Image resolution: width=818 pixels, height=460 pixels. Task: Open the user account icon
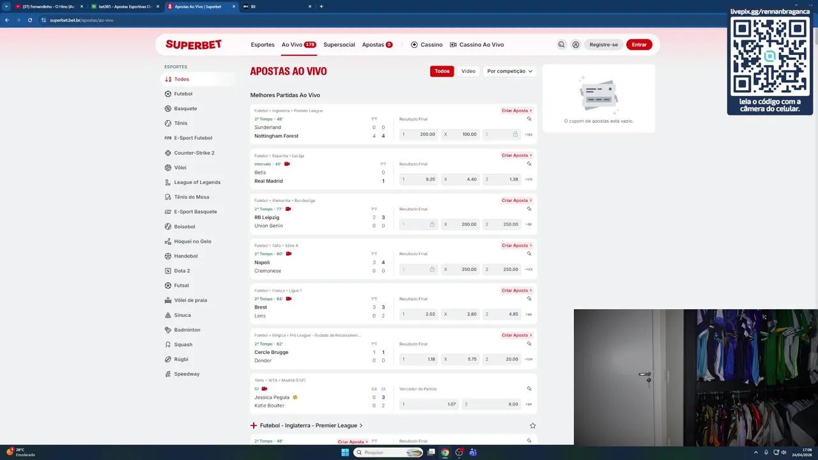576,45
